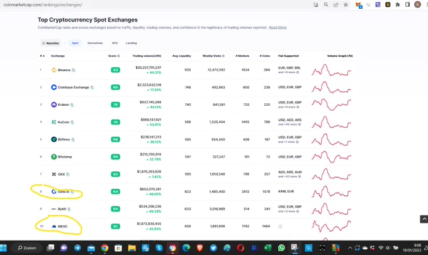Toggle the browser side panel icon

pos(407,4)
